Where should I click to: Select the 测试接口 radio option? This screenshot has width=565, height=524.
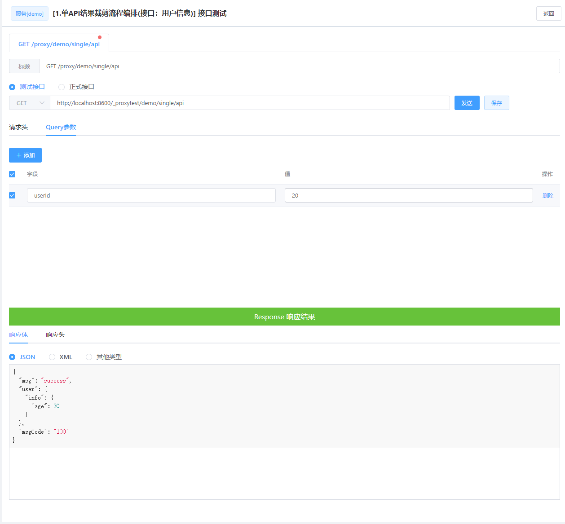pyautogui.click(x=12, y=87)
